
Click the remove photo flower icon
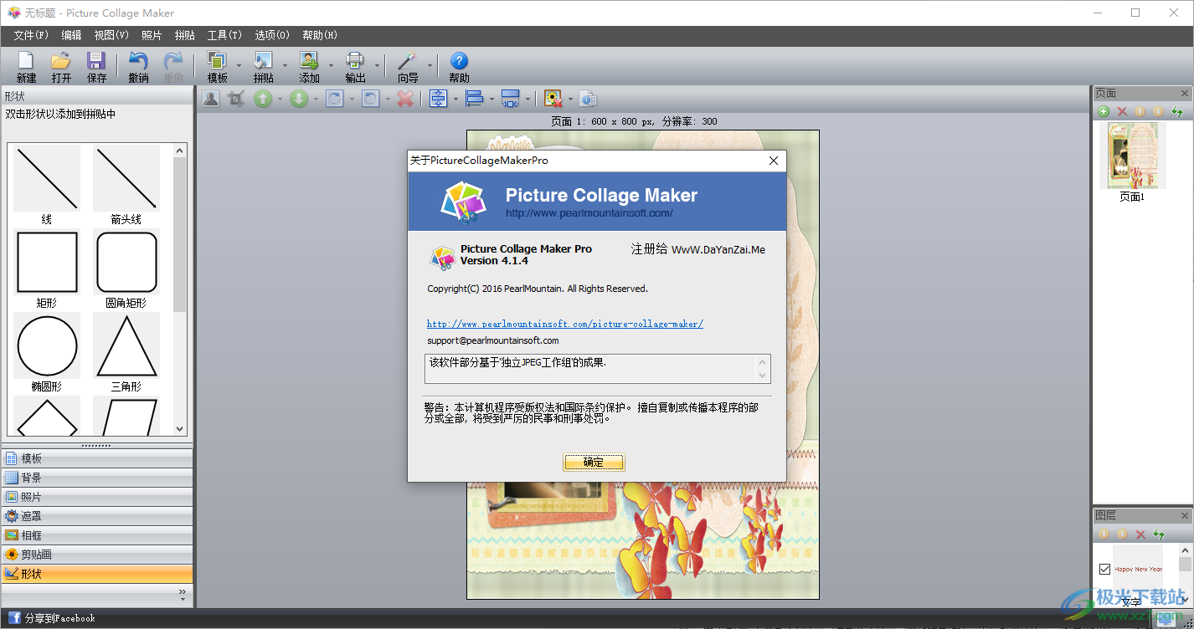553,99
